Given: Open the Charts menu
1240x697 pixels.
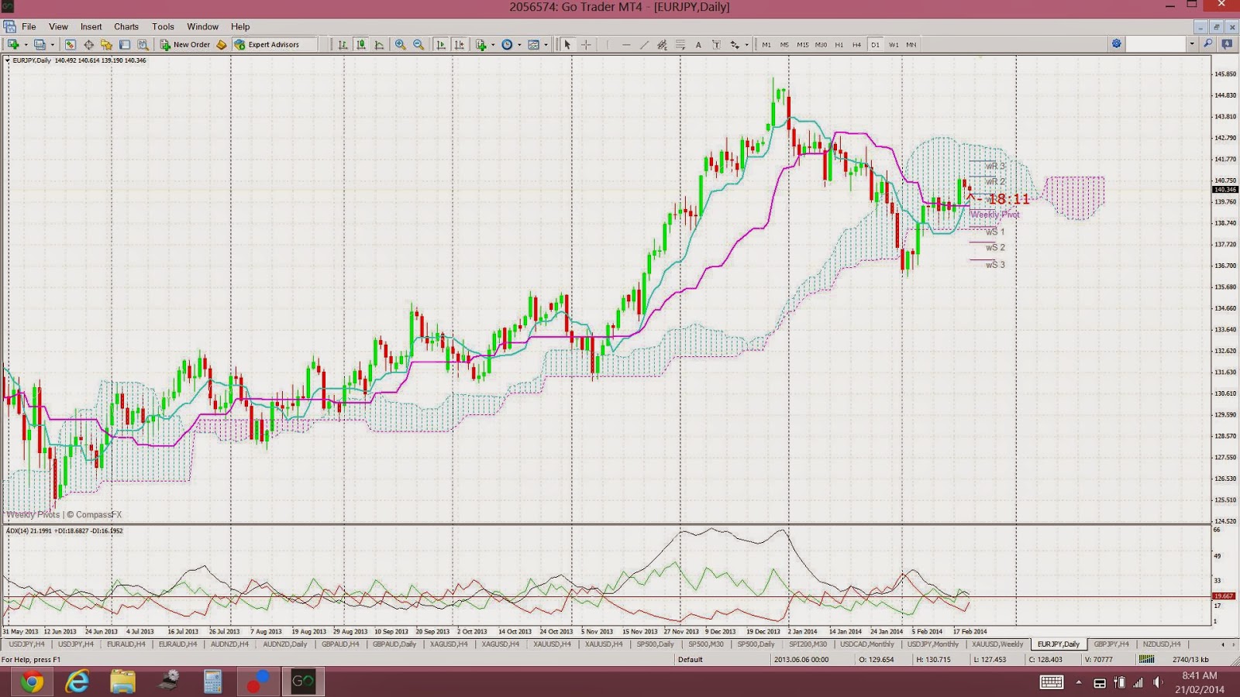Looking at the screenshot, I should [x=126, y=26].
